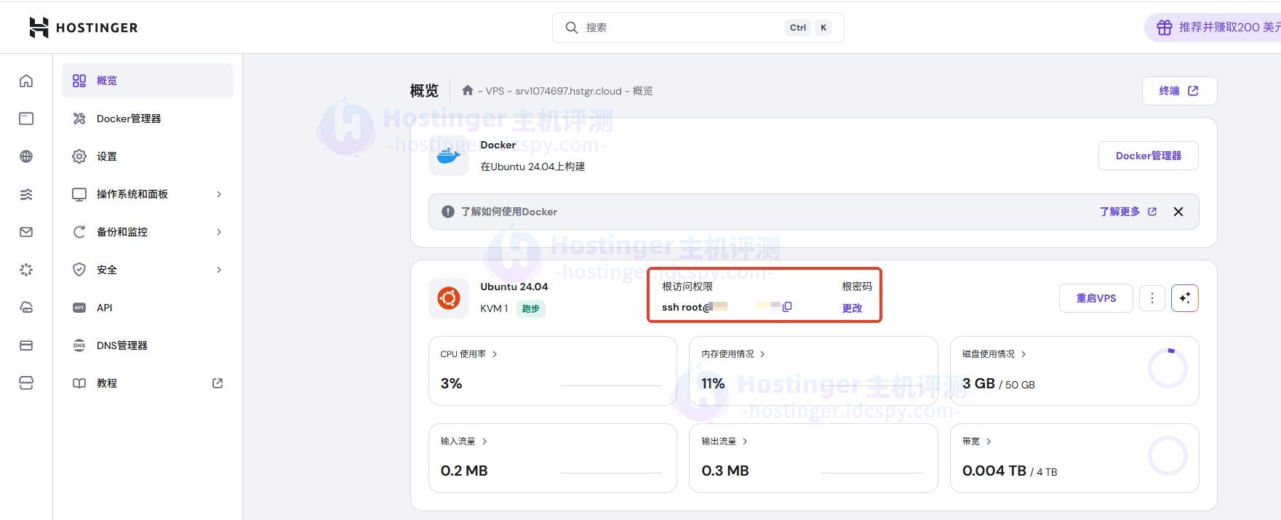1281x520 pixels.
Task: Open 教程 in the sidebar
Action: (x=148, y=383)
